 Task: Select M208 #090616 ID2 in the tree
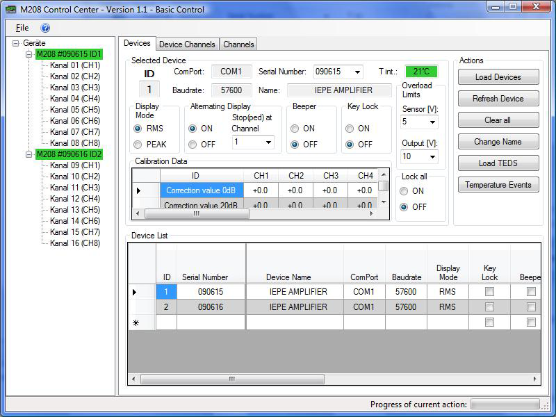pyautogui.click(x=69, y=154)
